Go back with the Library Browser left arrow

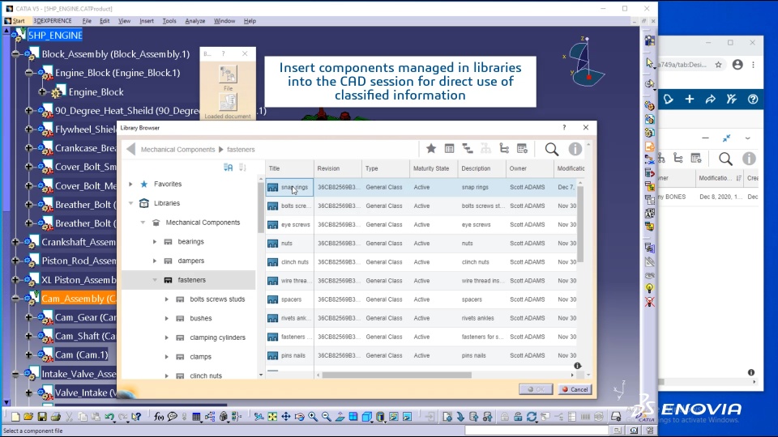[x=131, y=149]
